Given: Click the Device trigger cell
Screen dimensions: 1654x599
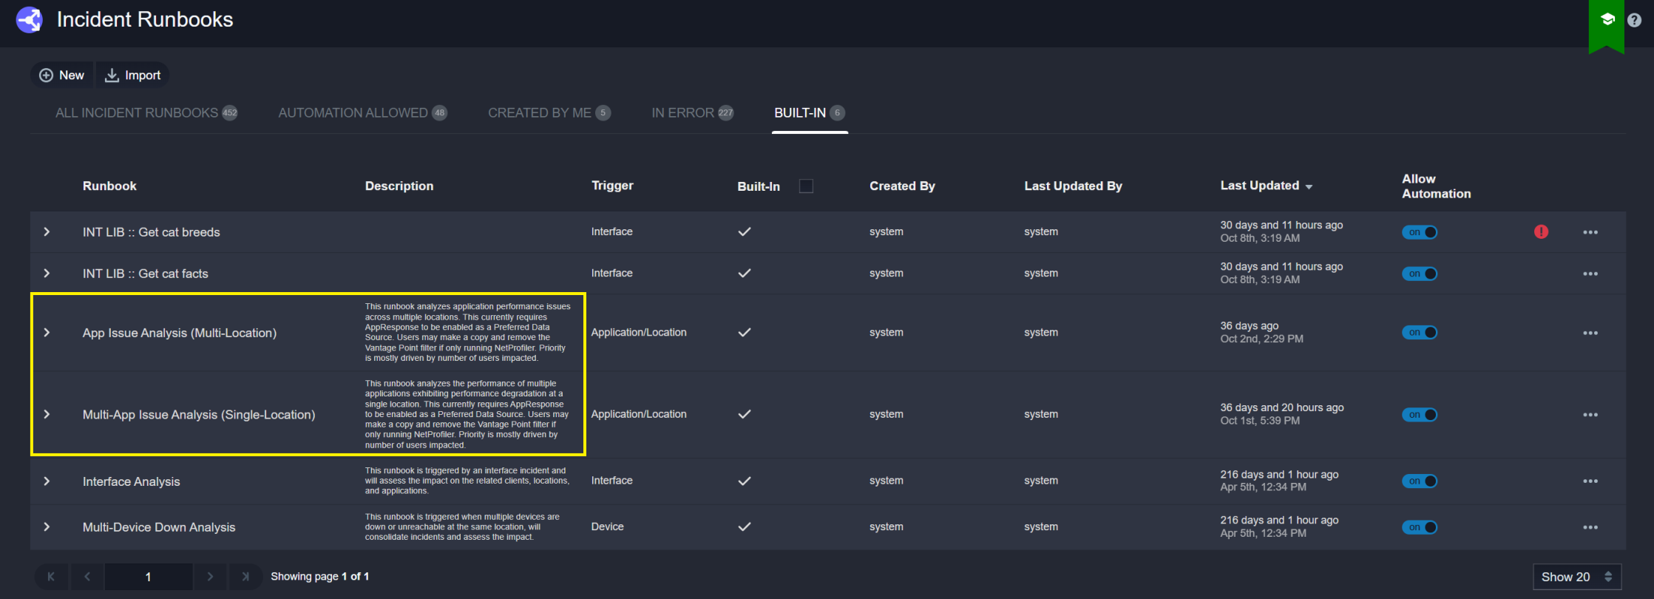Looking at the screenshot, I should click(608, 527).
